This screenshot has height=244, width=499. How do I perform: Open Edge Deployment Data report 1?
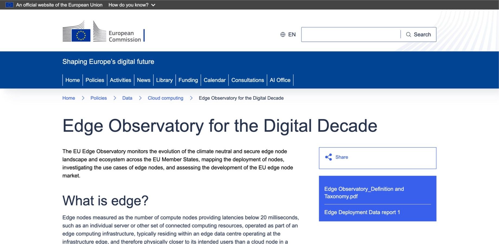(362, 212)
